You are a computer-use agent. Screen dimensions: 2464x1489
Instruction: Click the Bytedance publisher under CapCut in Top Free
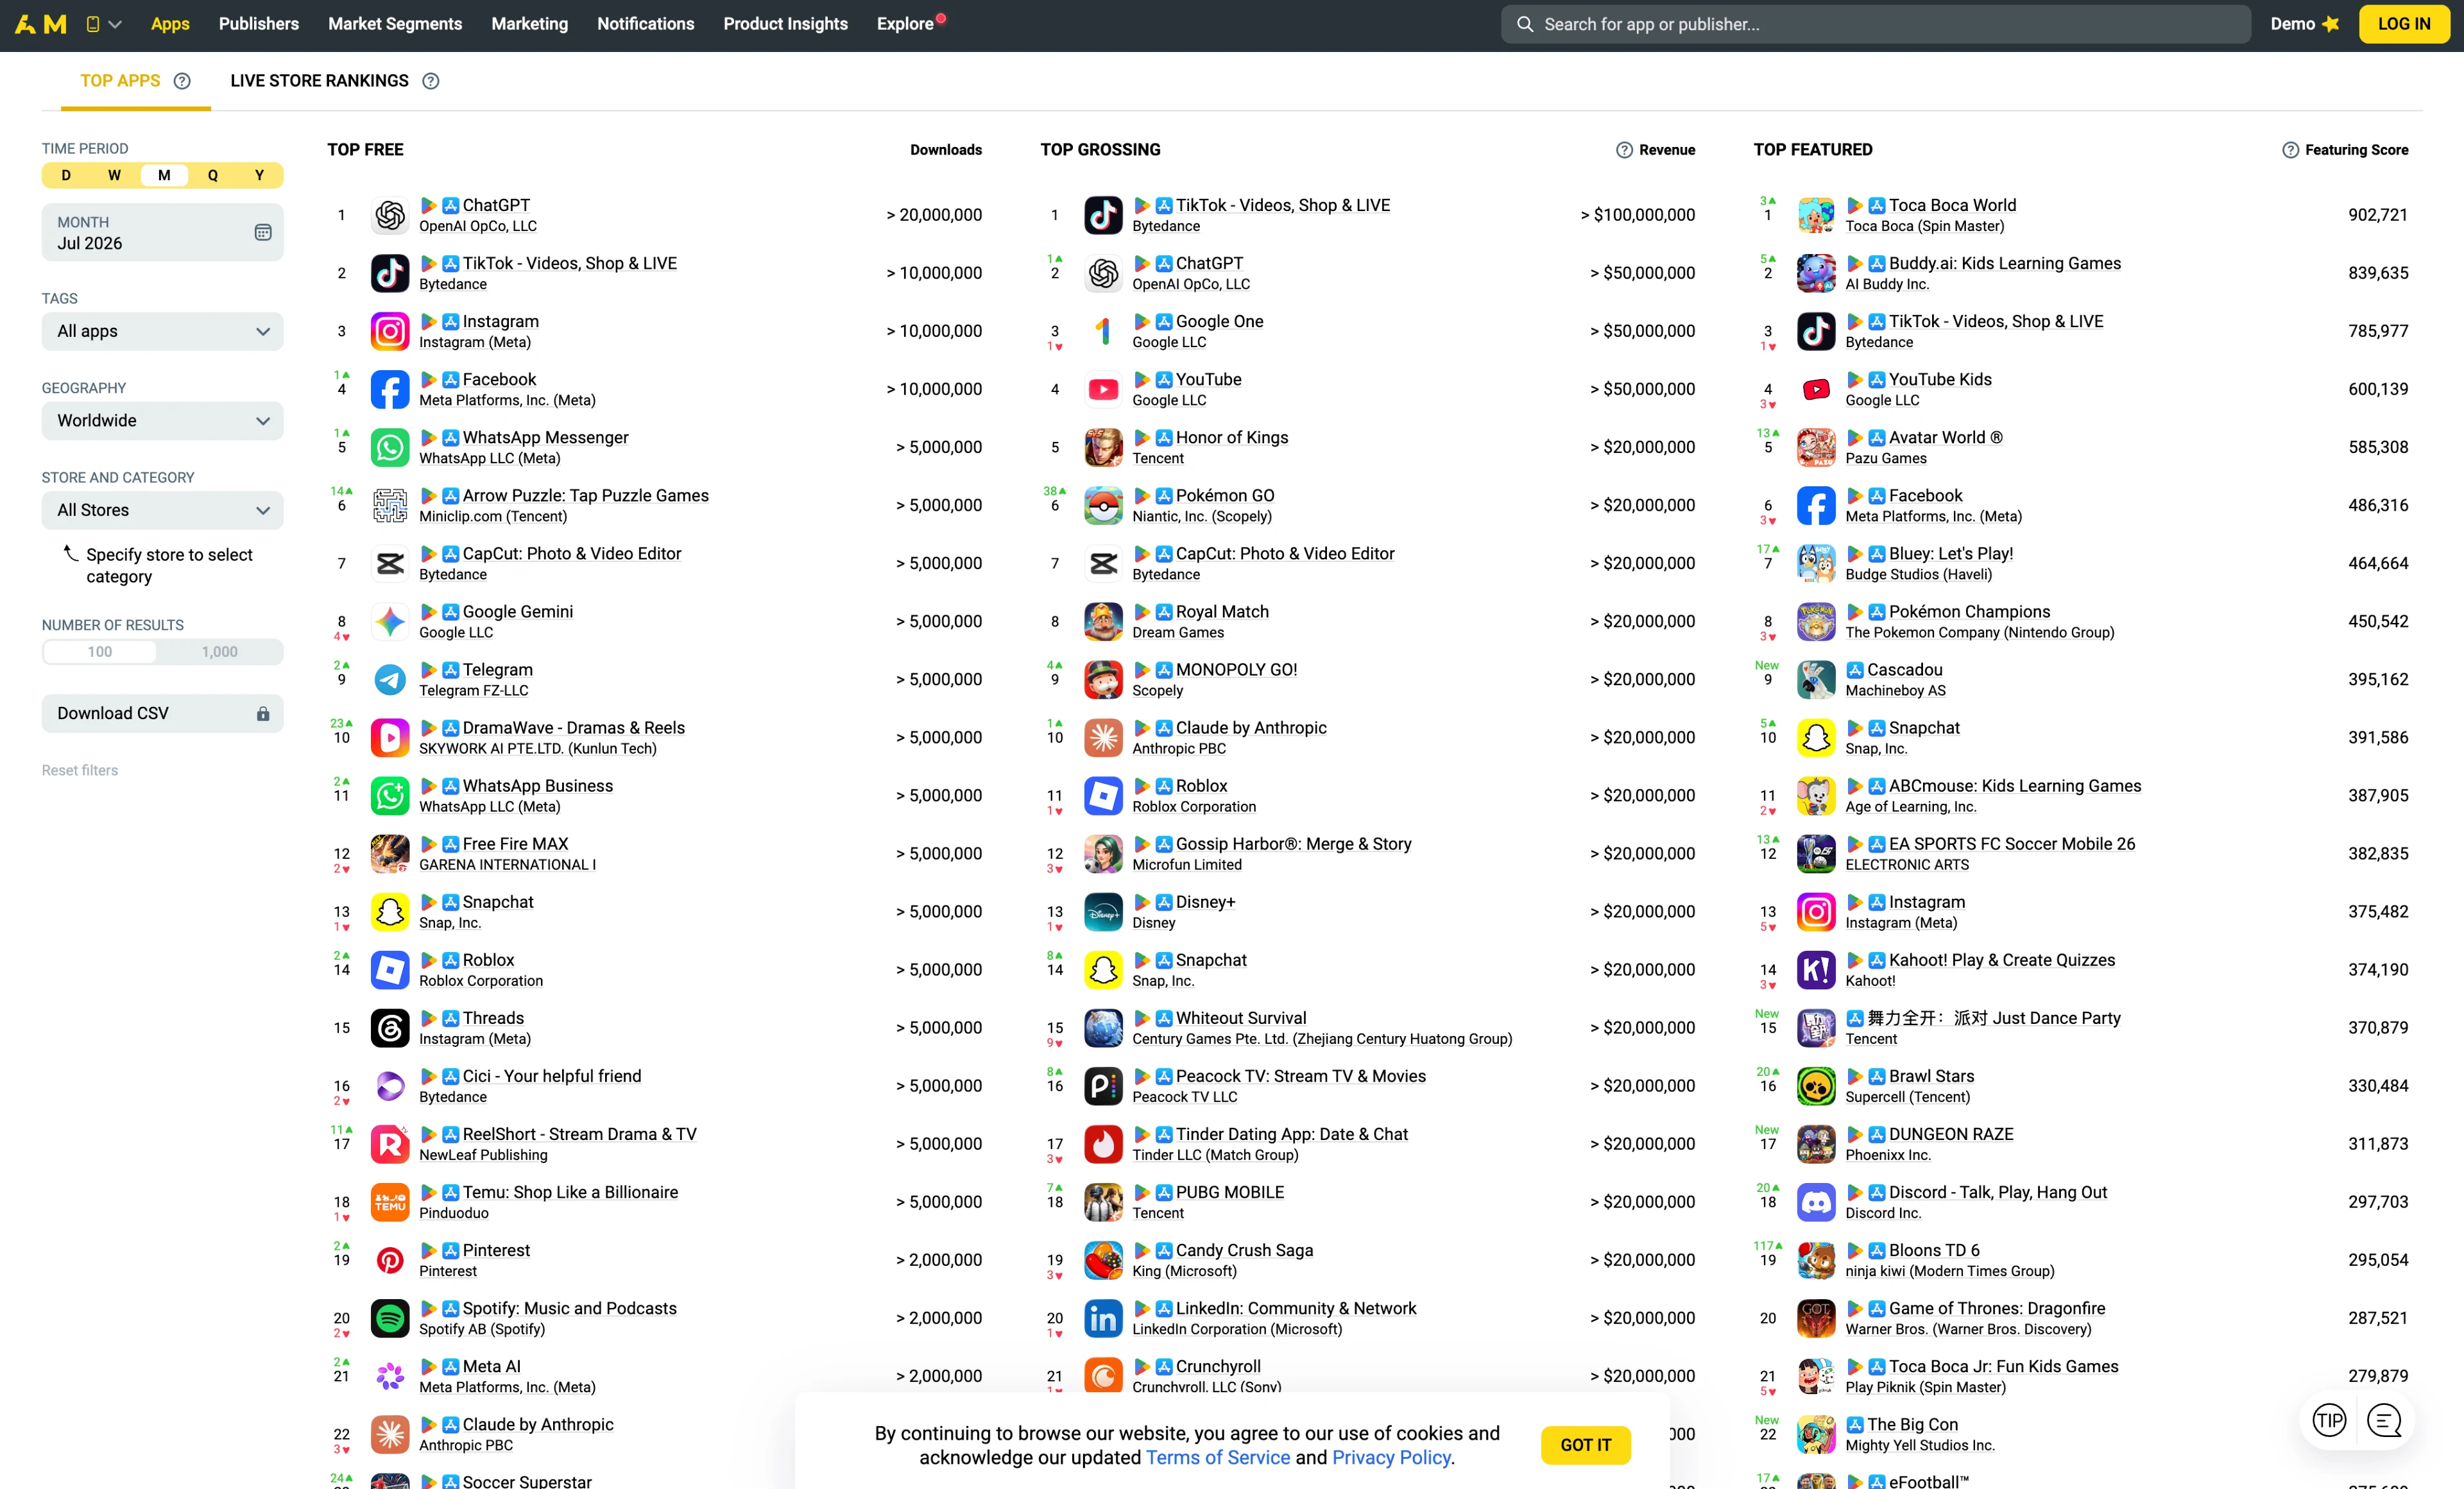(453, 574)
